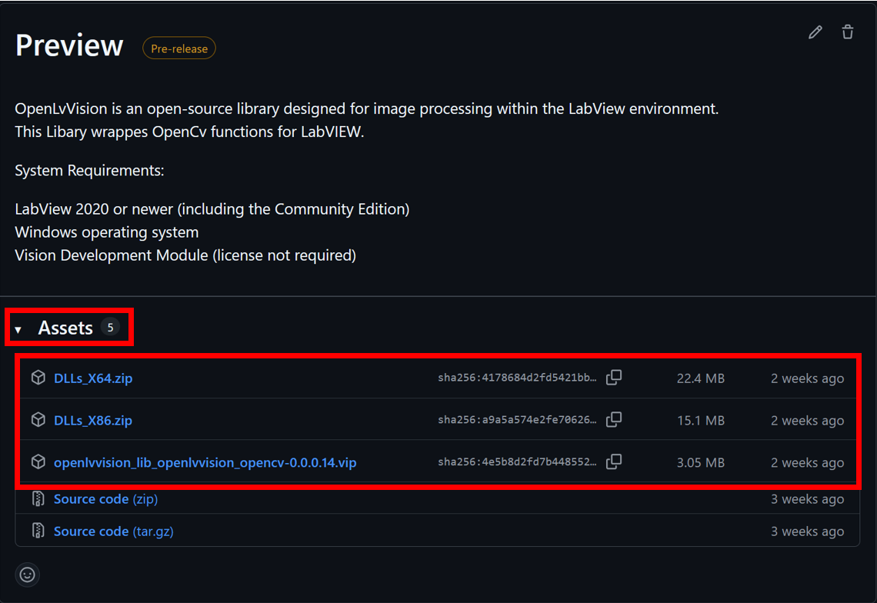Click the package icon beside DLLs_X86.zip
The width and height of the screenshot is (877, 603).
pos(38,420)
